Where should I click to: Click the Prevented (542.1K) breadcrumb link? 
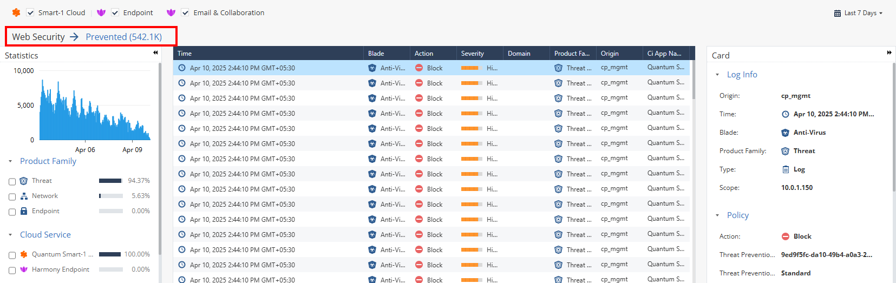123,37
